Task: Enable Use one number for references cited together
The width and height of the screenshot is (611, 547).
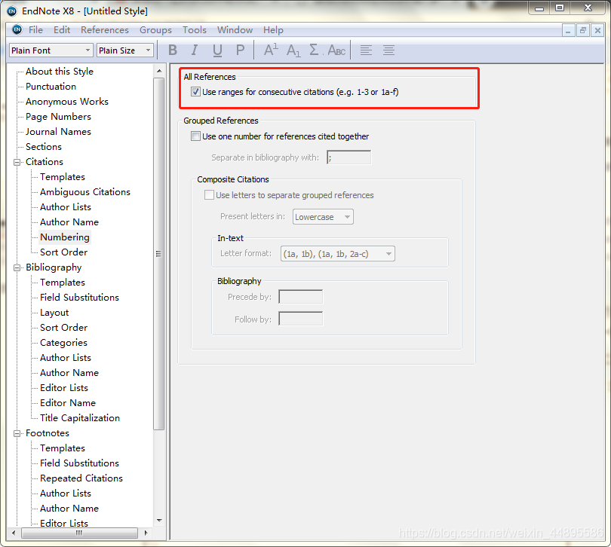Action: 195,136
